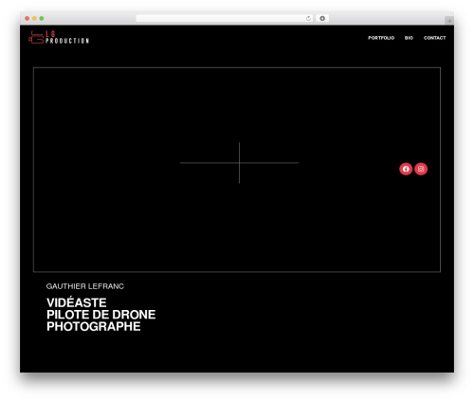Open a new tab with plus button
The width and height of the screenshot is (474, 401).
coord(449,21)
